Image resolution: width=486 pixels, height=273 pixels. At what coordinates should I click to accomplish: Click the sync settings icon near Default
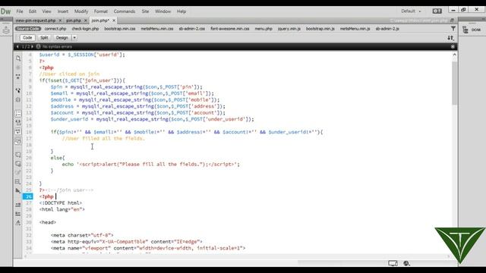[x=437, y=11]
